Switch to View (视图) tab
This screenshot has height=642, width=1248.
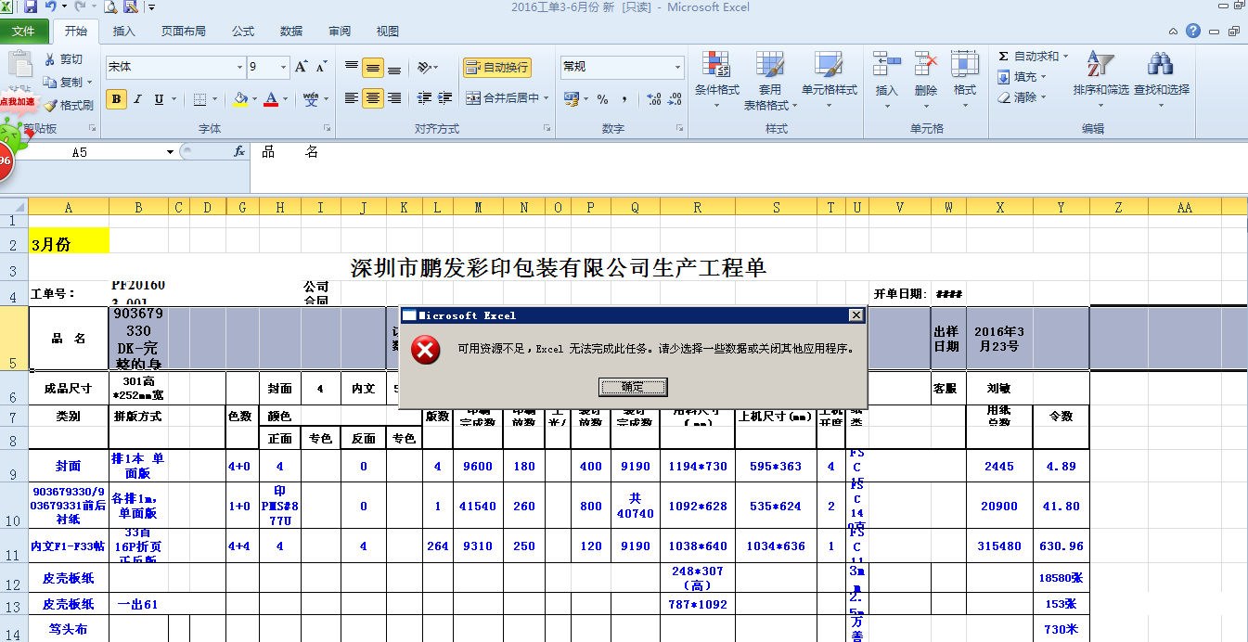click(388, 32)
